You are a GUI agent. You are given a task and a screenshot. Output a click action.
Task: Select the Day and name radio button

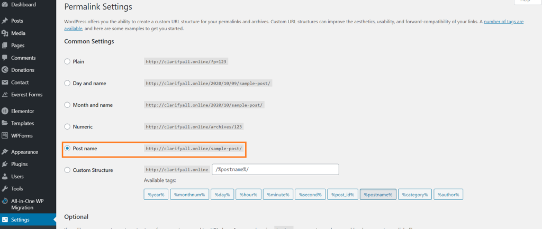[67, 83]
